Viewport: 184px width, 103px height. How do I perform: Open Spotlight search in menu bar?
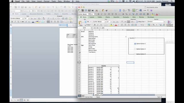(x=172, y=1)
